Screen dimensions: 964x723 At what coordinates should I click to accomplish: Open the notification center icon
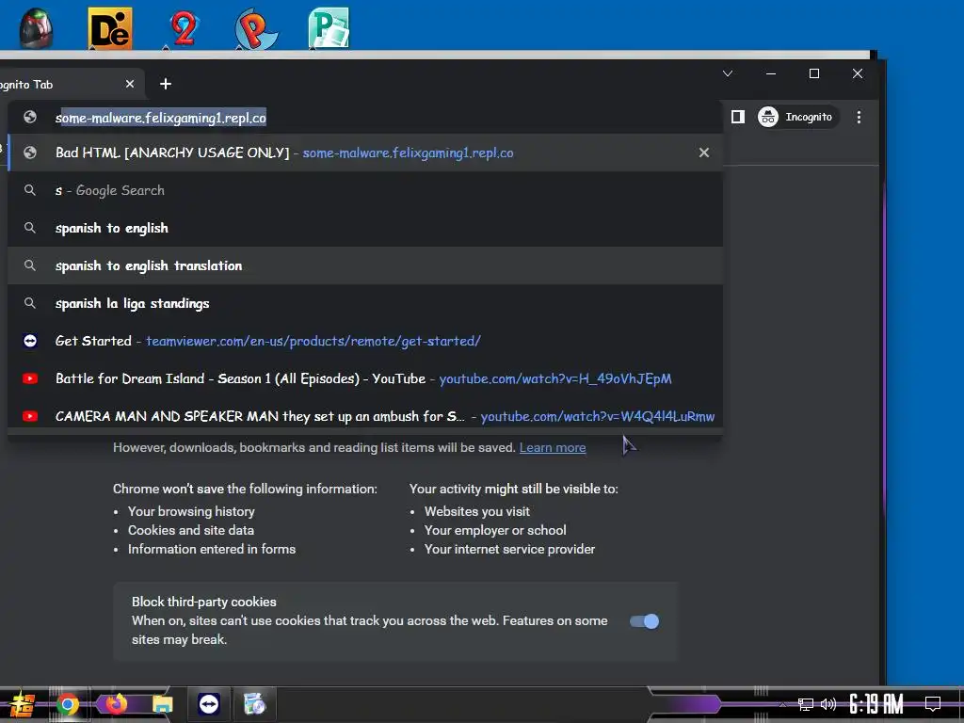(x=933, y=704)
